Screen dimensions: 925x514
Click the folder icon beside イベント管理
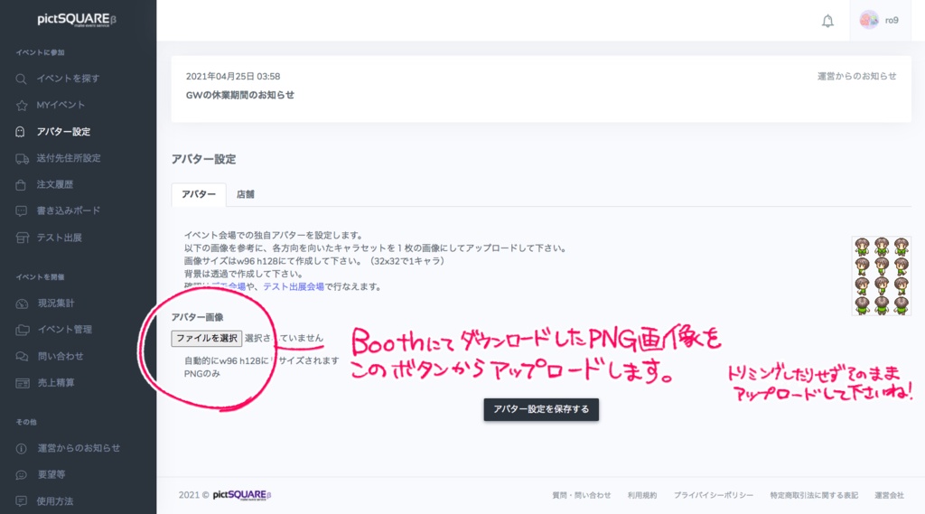(23, 330)
